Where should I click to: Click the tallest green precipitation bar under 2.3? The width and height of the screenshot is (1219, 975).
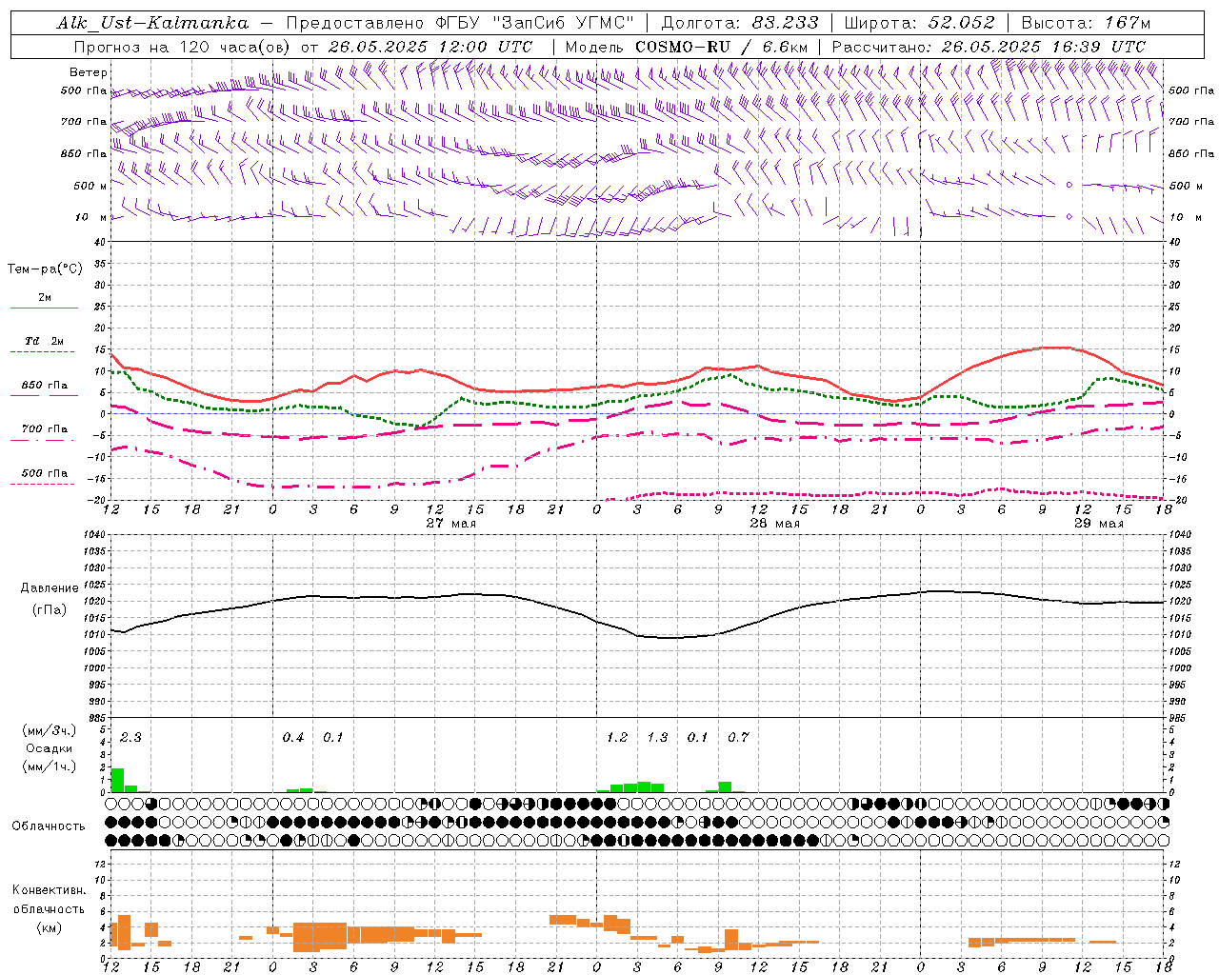click(x=118, y=780)
